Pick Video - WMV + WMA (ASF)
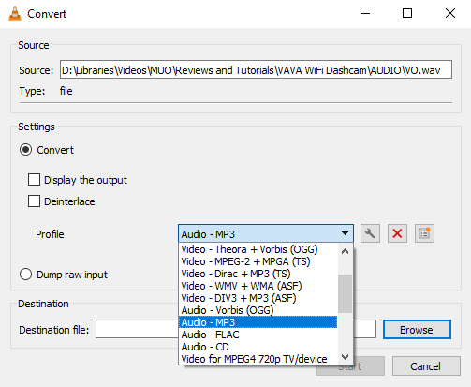 (x=258, y=286)
